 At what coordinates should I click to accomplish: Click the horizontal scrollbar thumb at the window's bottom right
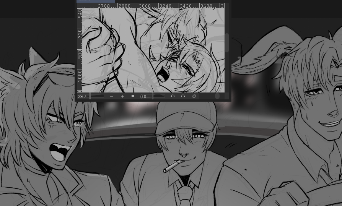tap(217, 96)
